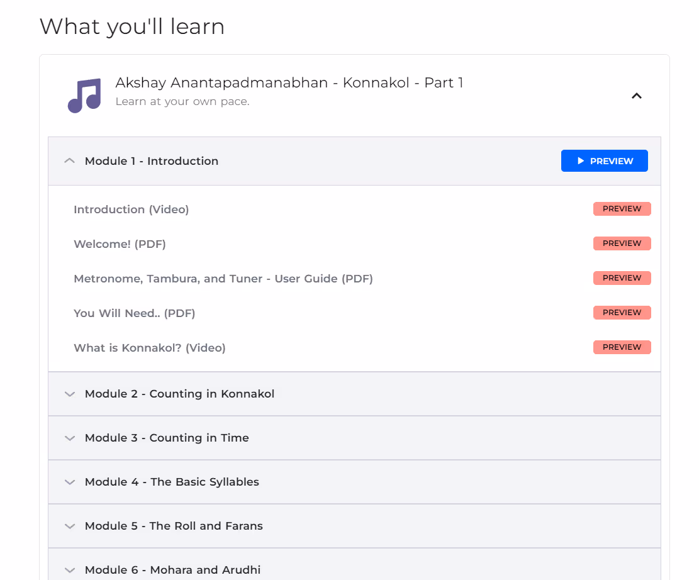699x580 pixels.
Task: Click the Akshay Anantapadmanabhan Konnakol Part 1 title
Action: tap(289, 83)
